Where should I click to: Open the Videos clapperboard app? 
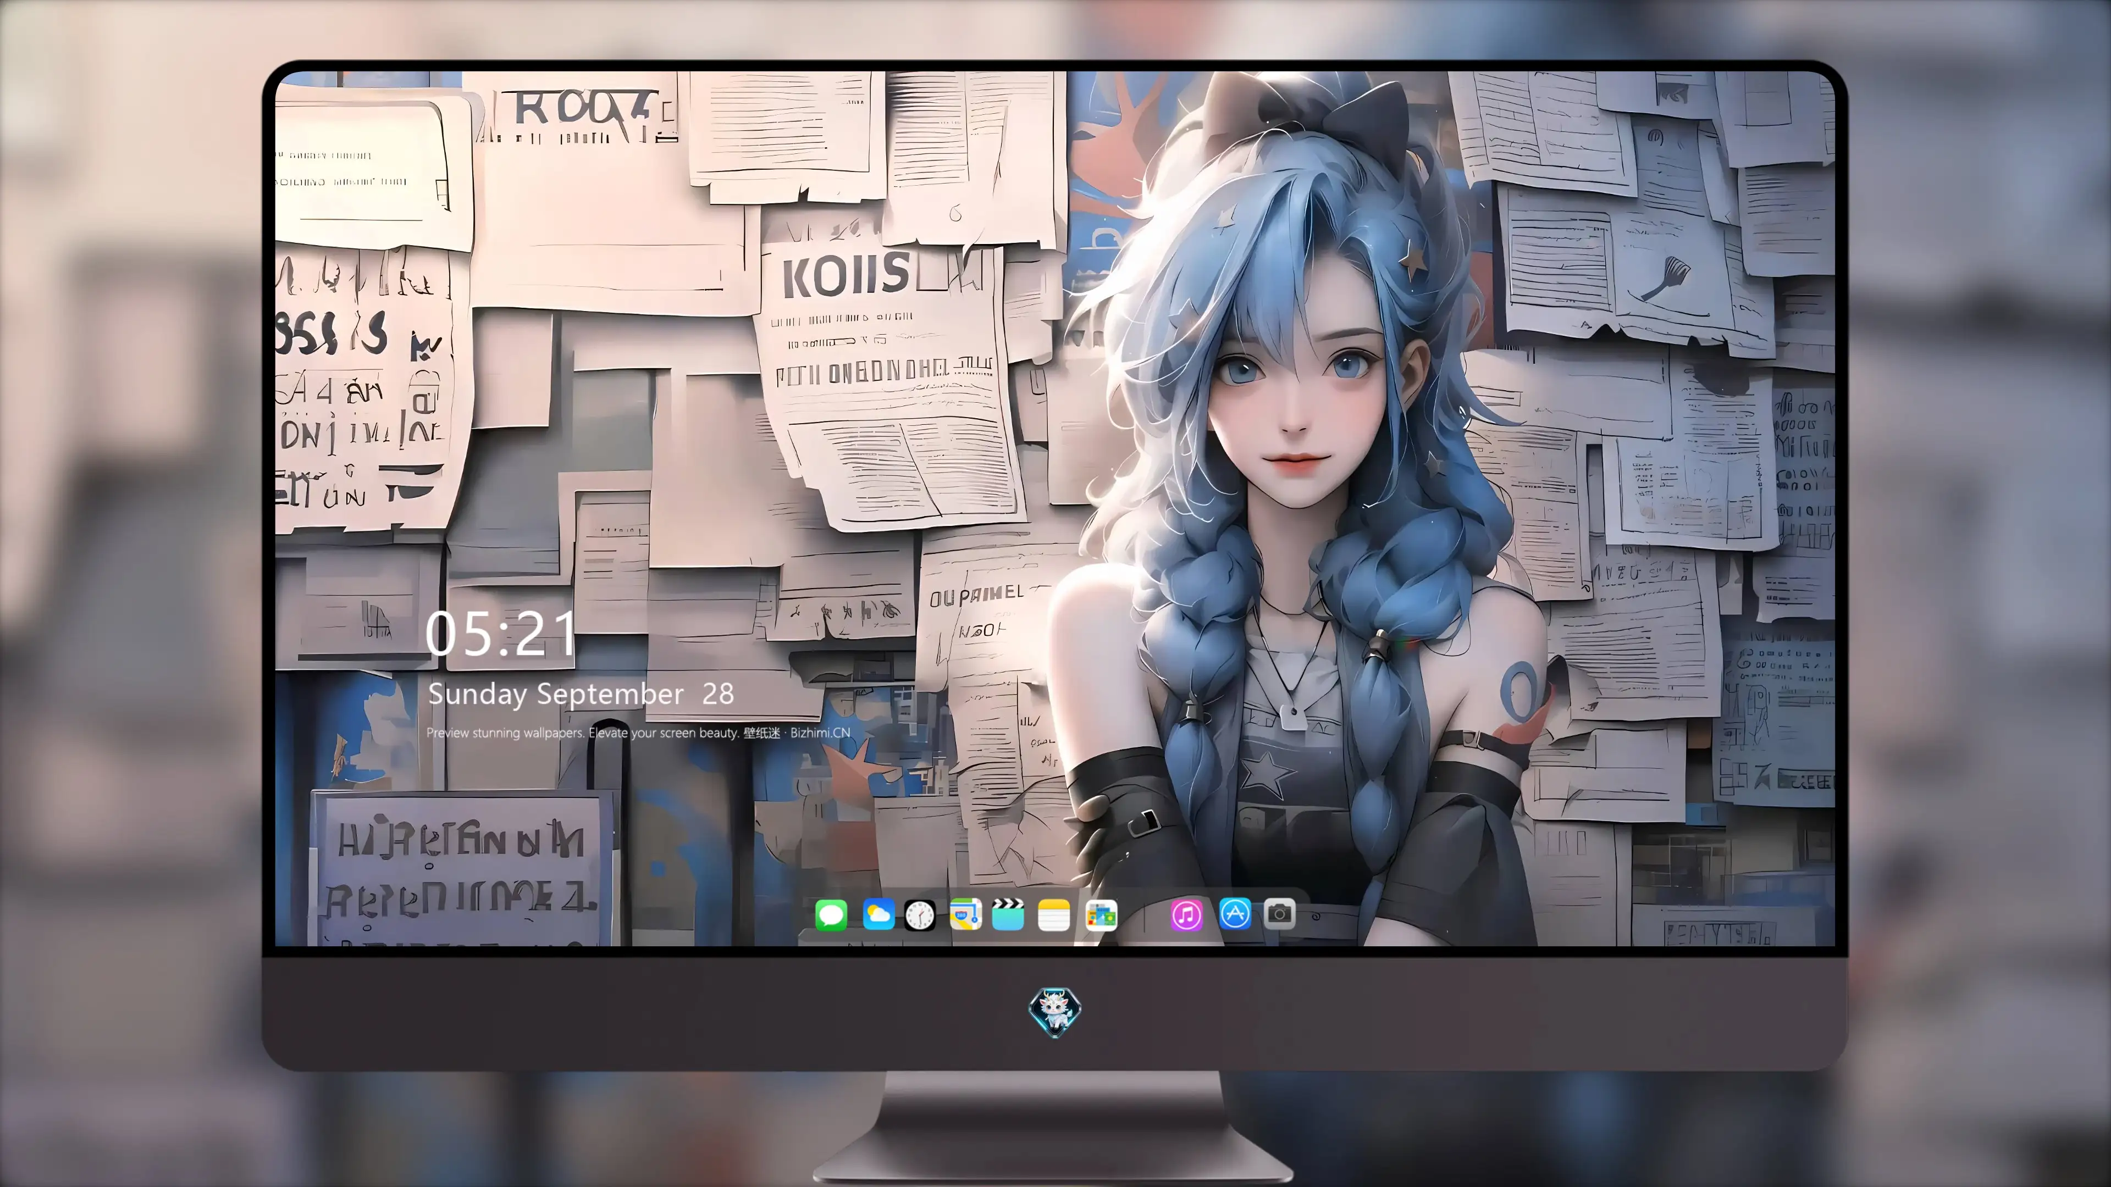1008,914
